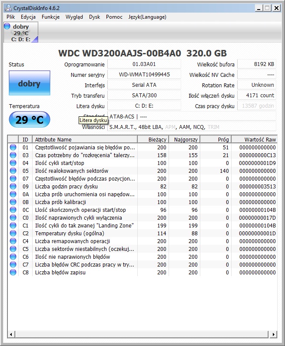This screenshot has width=285, height=346.
Task: Click blue status orb for attribute C6
Action: click(x=13, y=257)
